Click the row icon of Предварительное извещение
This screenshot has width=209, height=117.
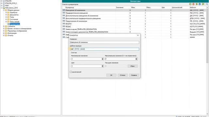pyautogui.click(x=64, y=13)
